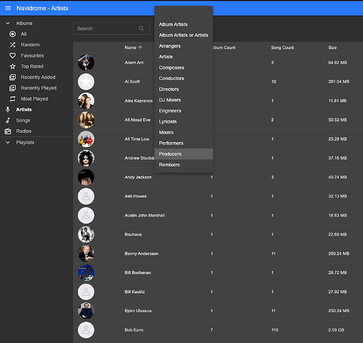The width and height of the screenshot is (363, 343).
Task: Sort by Song Count column
Action: click(x=283, y=48)
